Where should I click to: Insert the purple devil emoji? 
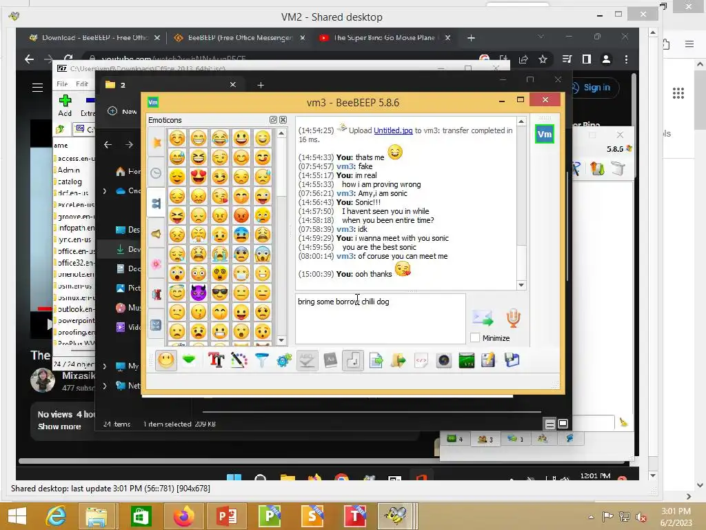[x=198, y=293]
